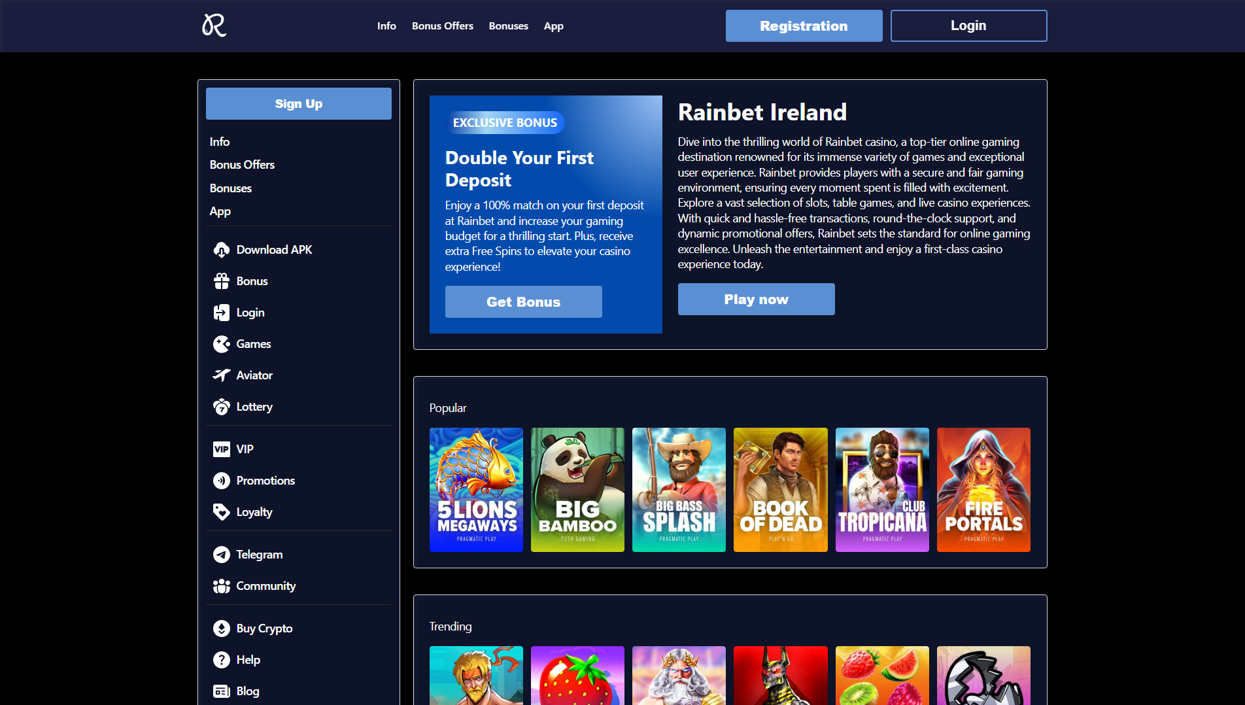Open the Community link text
This screenshot has width=1245, height=705.
coord(266,586)
